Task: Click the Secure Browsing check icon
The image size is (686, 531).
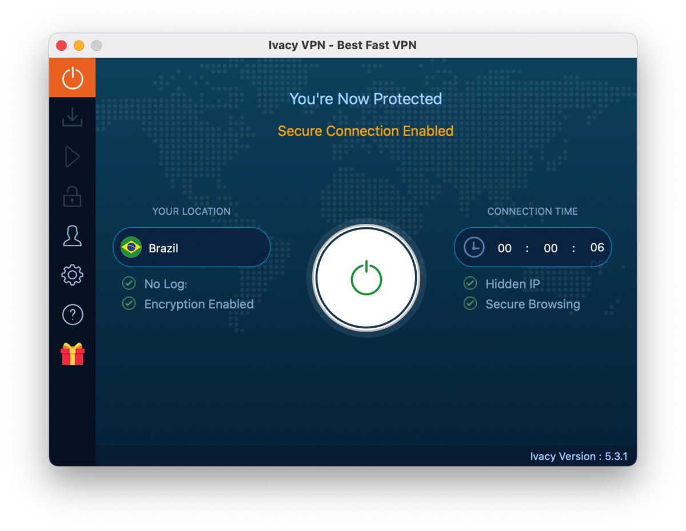Action: click(470, 304)
